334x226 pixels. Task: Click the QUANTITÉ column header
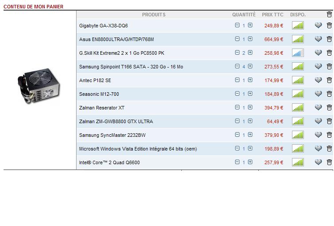coord(244,15)
